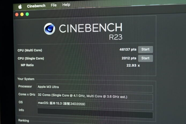Select the CPU (Single Core) label
The height and width of the screenshot is (124, 186).
click(x=31, y=58)
